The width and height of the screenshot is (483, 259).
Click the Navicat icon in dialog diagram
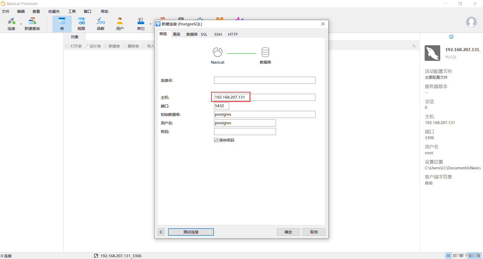pos(218,52)
